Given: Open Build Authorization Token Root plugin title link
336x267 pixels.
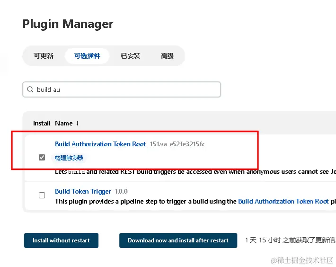Looking at the screenshot, I should [100, 144].
